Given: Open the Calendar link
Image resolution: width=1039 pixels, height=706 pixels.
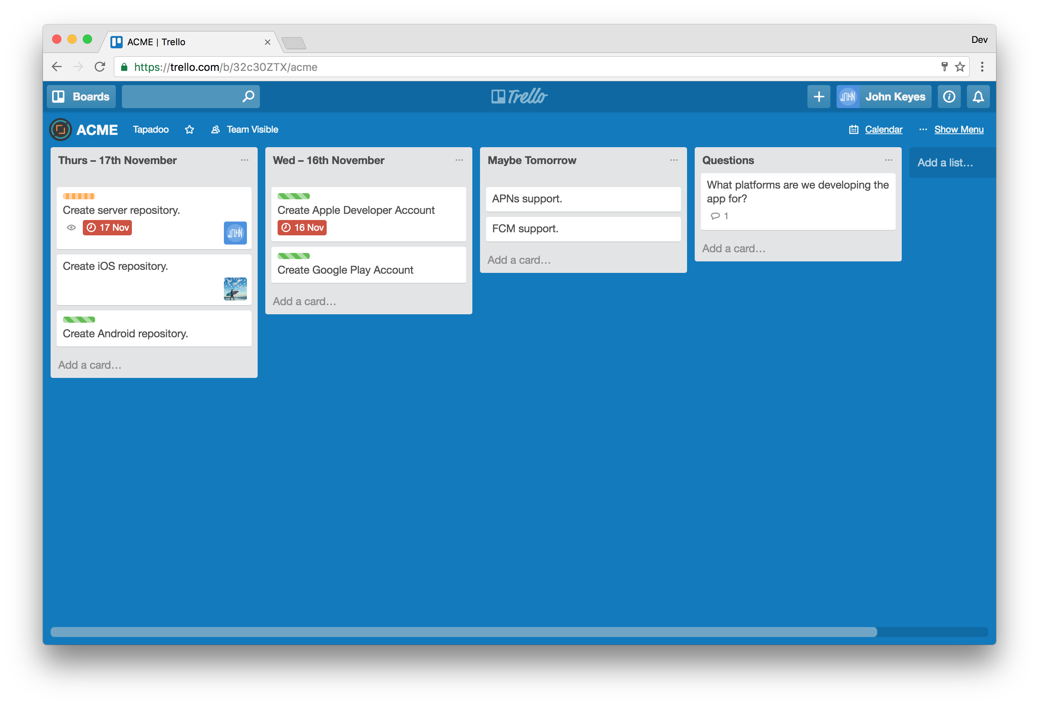Looking at the screenshot, I should click(883, 130).
